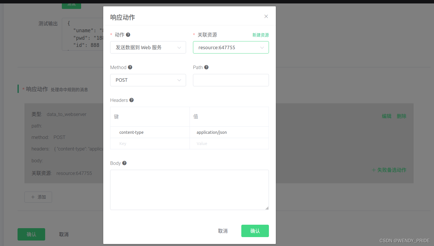Click the 失败备选动作 link
Screen dimensions: 434x246
[391, 170]
